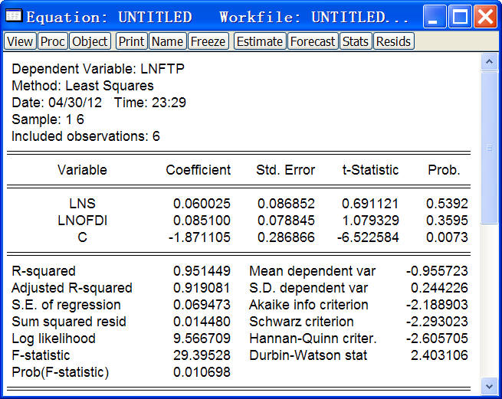
Task: Click the Coefficient column header
Action: [199, 170]
